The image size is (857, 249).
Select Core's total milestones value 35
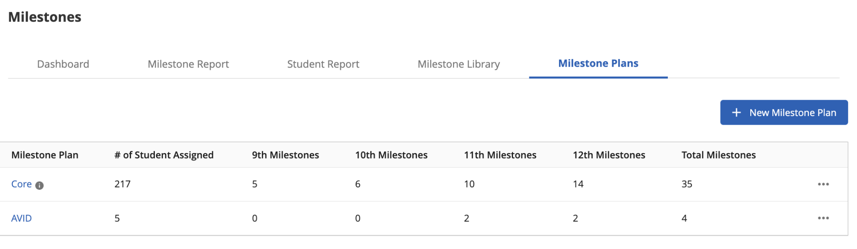tap(687, 184)
